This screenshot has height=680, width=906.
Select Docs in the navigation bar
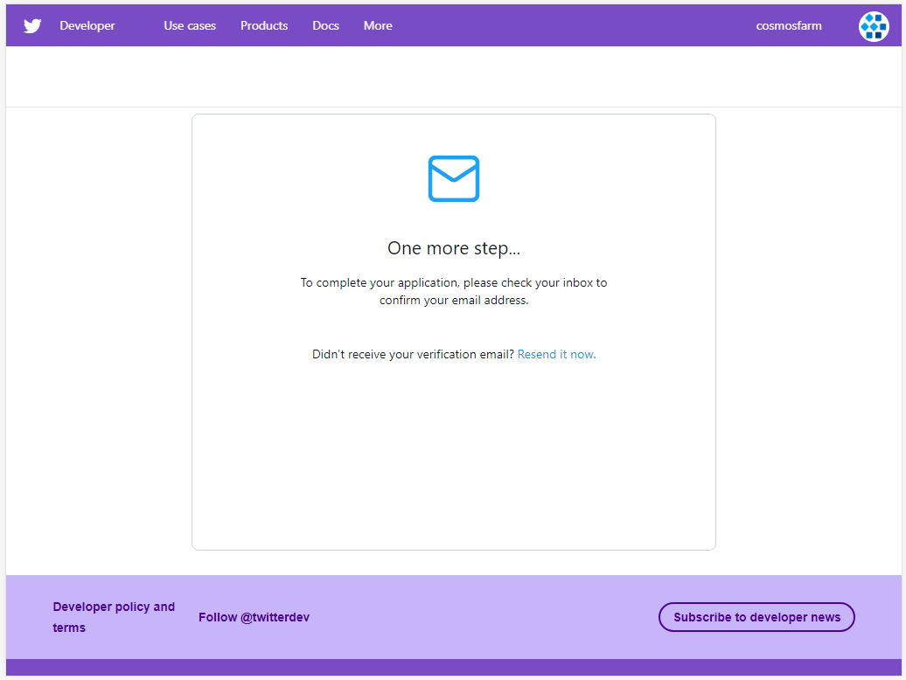[x=325, y=26]
